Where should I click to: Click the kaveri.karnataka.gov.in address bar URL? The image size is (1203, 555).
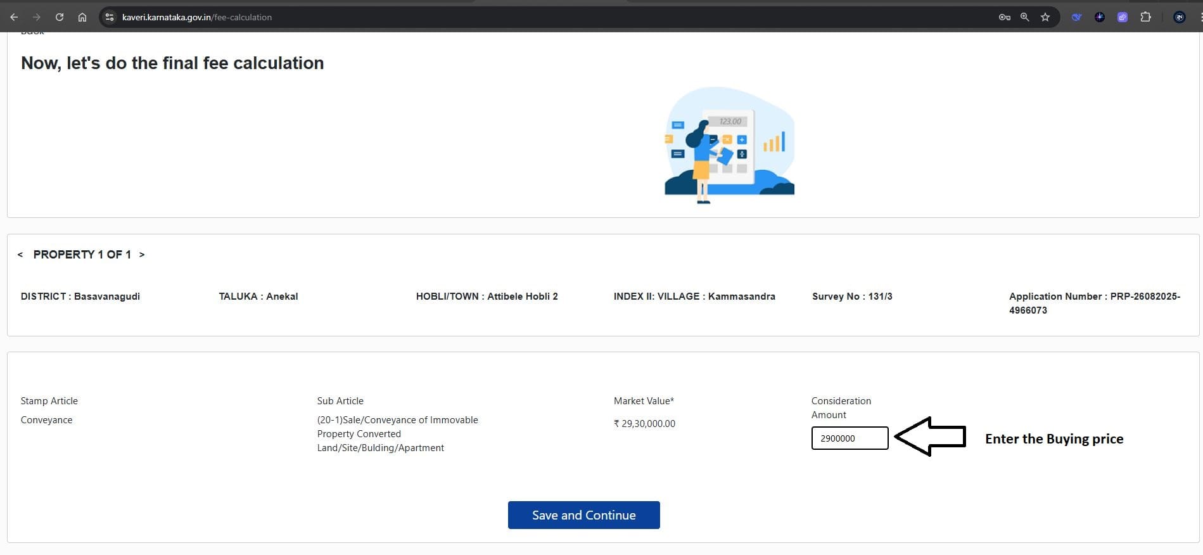197,17
